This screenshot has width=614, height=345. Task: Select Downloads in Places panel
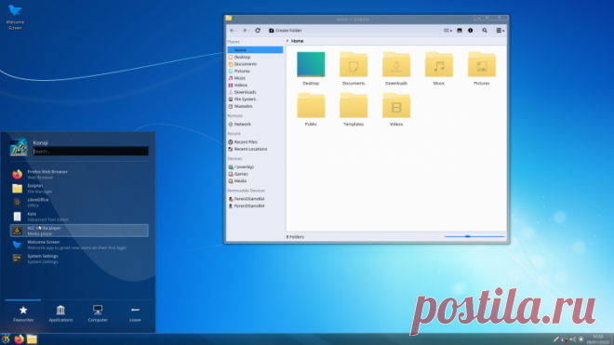(x=255, y=92)
